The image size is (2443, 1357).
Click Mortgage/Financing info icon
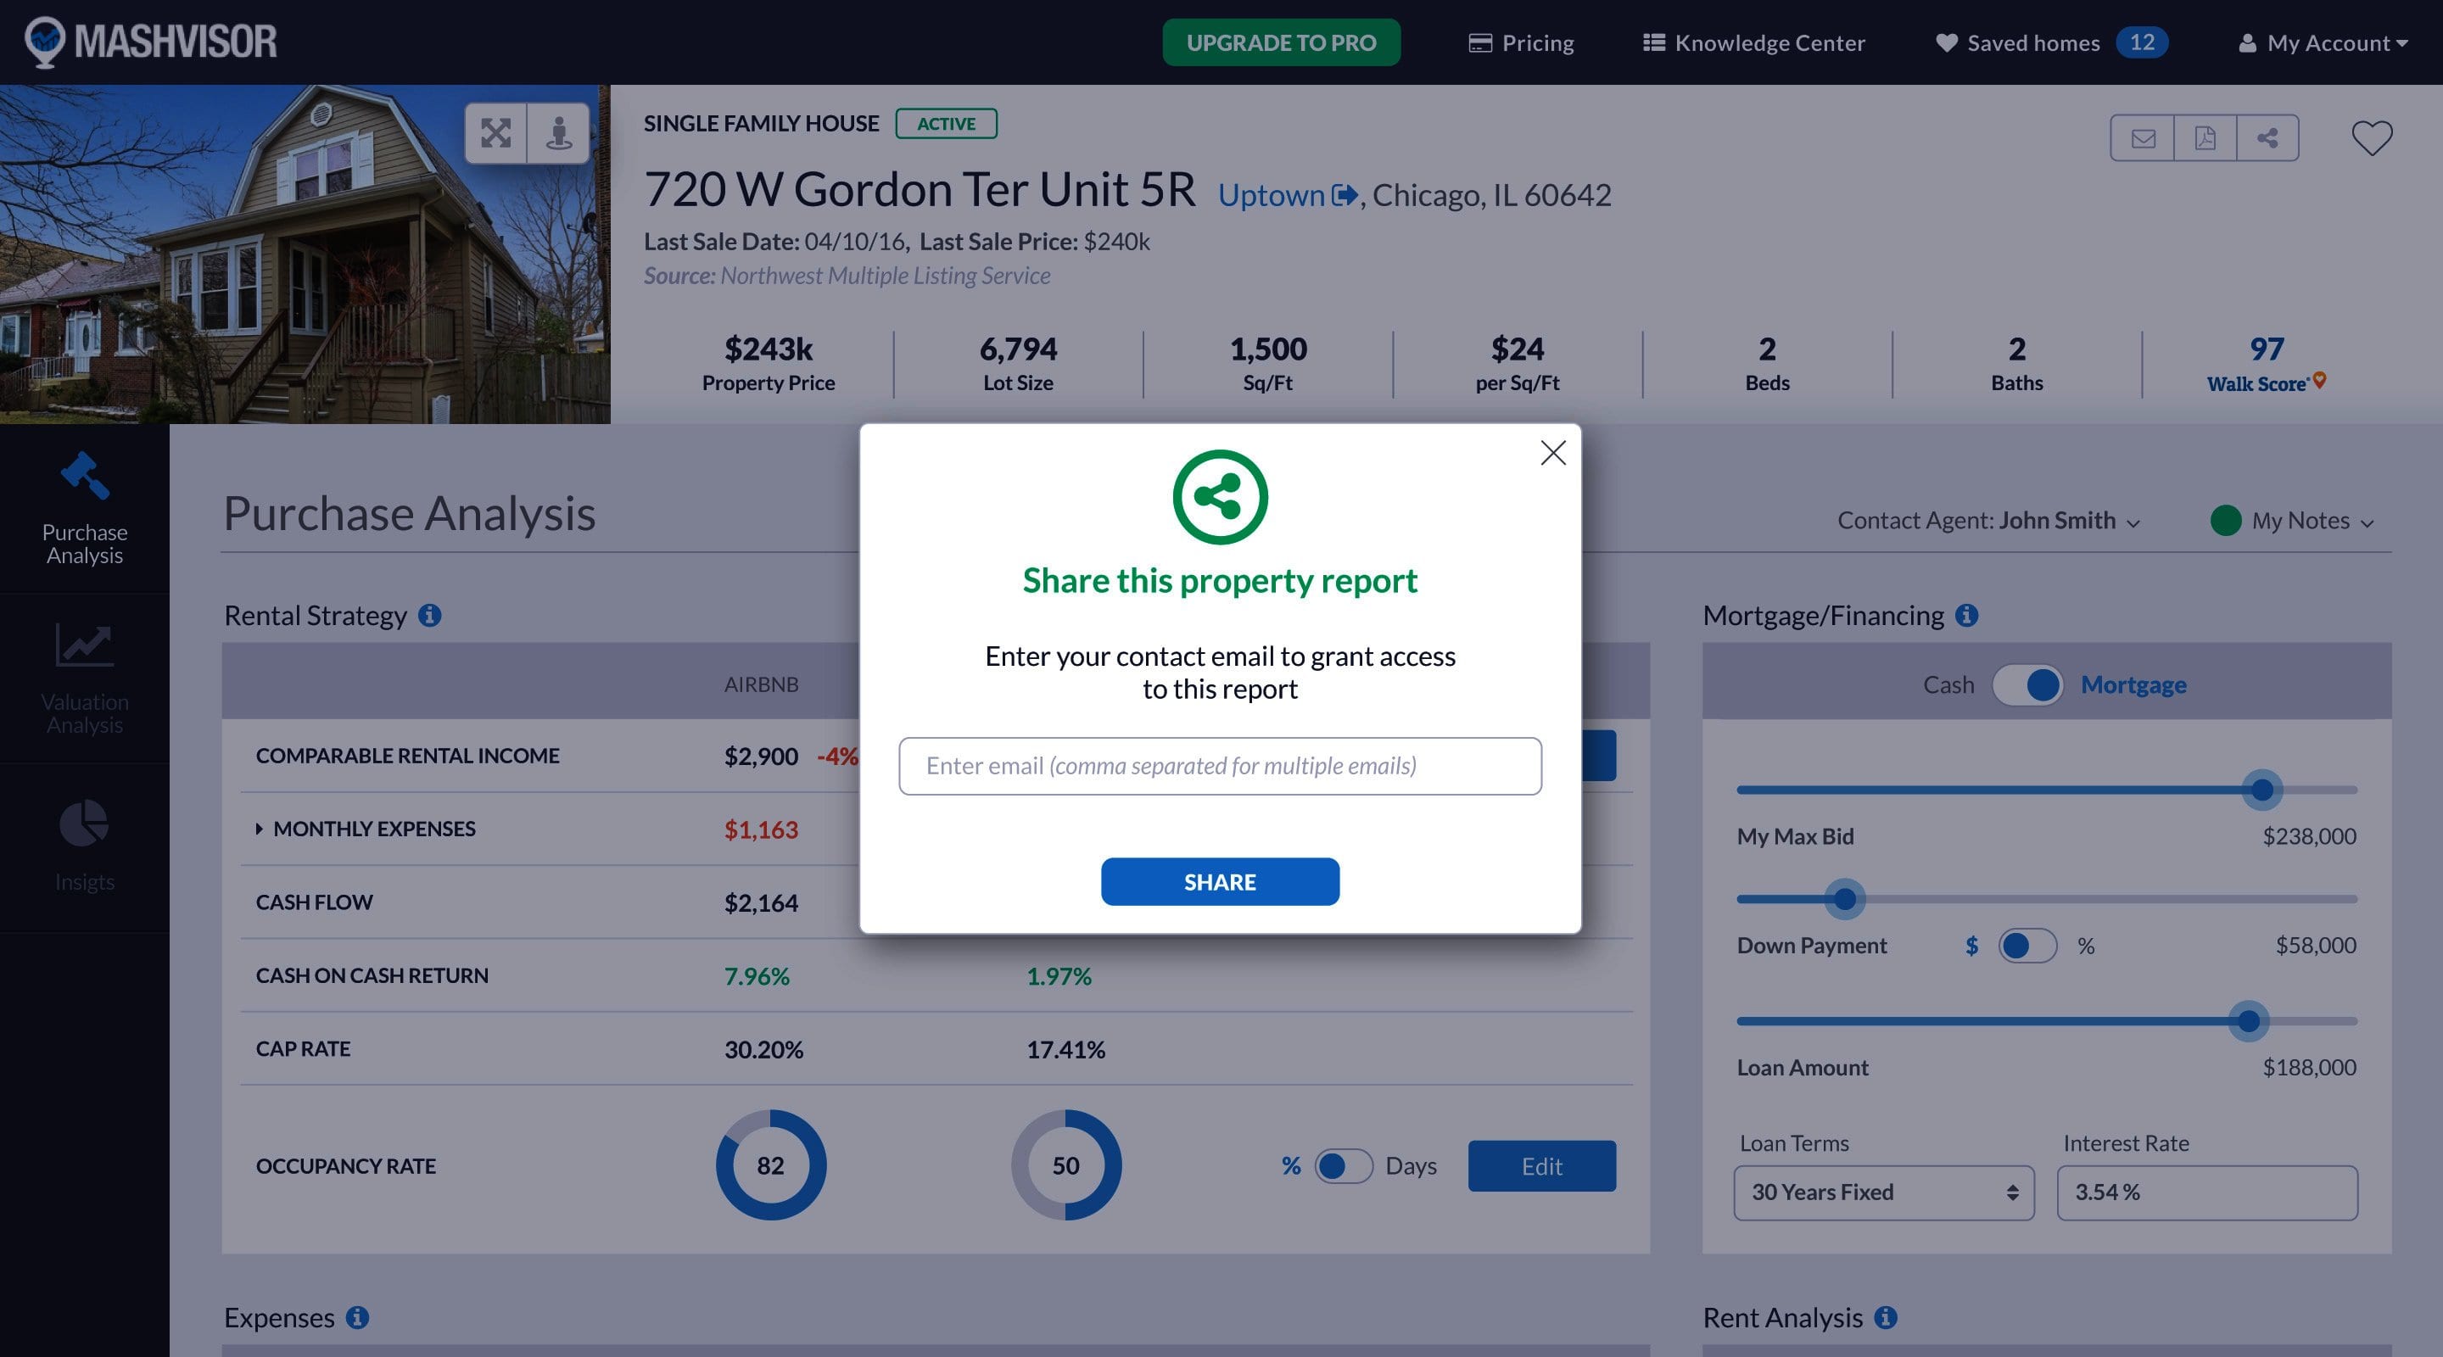(x=1967, y=616)
